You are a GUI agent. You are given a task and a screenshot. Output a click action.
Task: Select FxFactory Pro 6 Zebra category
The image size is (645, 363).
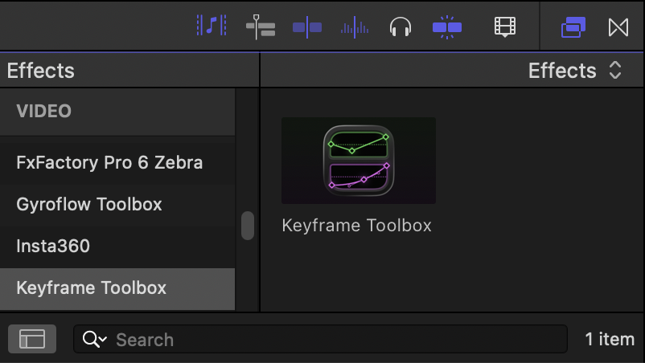pos(109,163)
